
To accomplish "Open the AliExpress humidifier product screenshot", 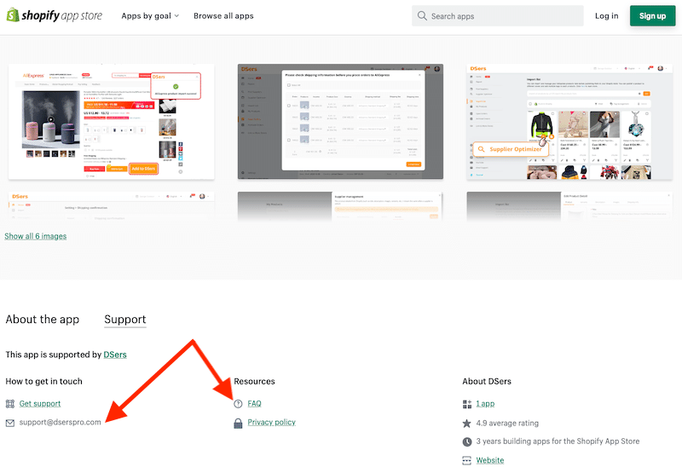I will [112, 122].
